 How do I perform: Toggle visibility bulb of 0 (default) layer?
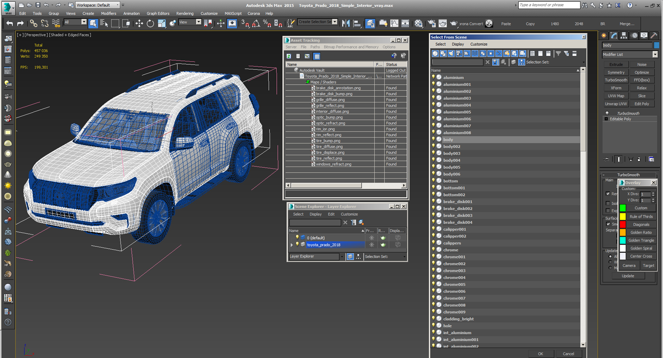tap(297, 238)
